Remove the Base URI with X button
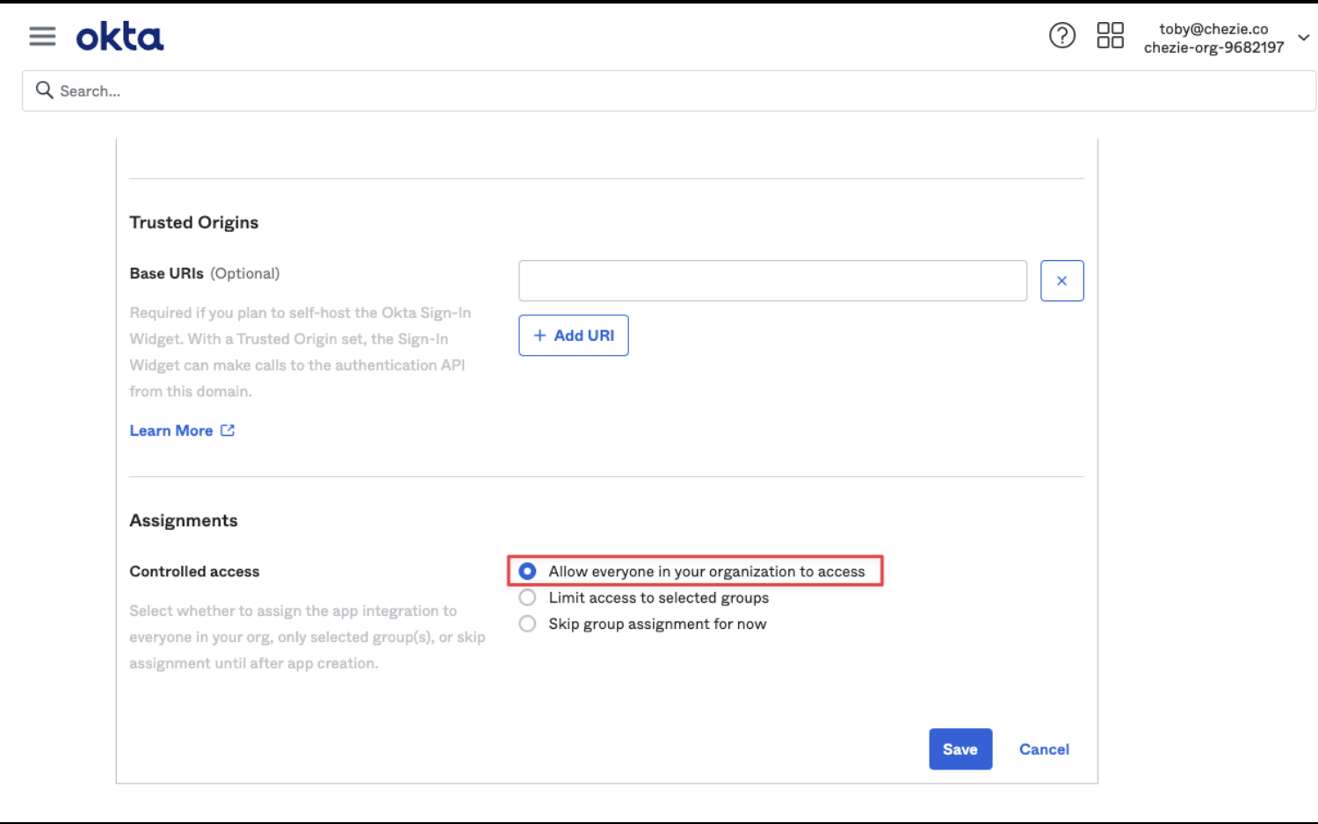 pos(1061,281)
